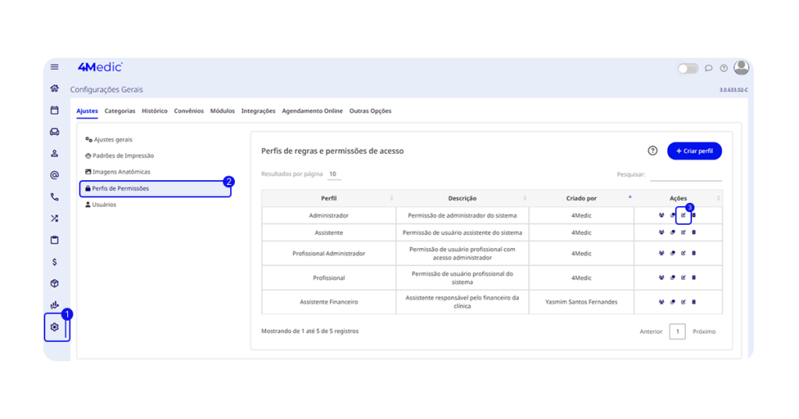Click the edit icon for Administrador profile
Viewport: 799px width, 419px height.
click(x=683, y=215)
